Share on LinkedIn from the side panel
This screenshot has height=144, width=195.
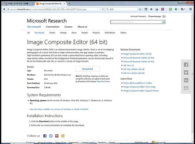(x=186, y=80)
